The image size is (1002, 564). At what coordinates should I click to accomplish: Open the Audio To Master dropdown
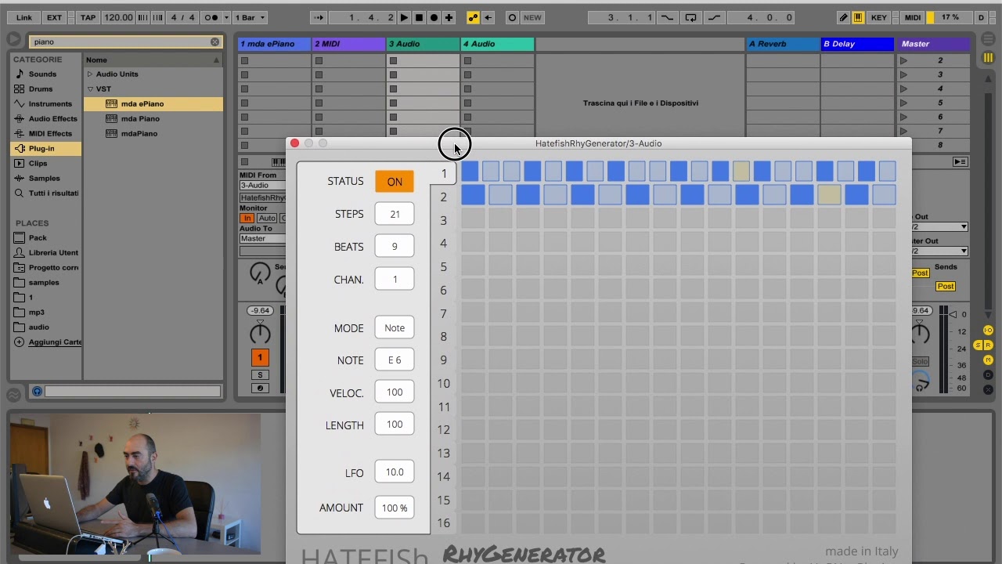click(263, 239)
